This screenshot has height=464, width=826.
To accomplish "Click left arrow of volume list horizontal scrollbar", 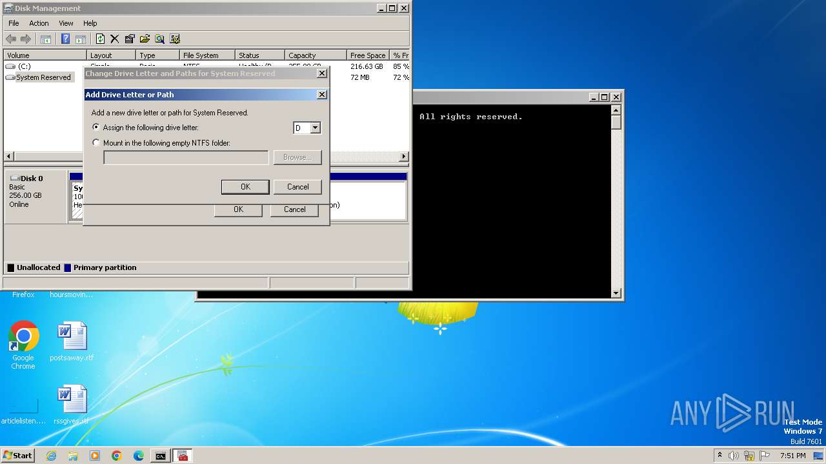I will pos(9,157).
